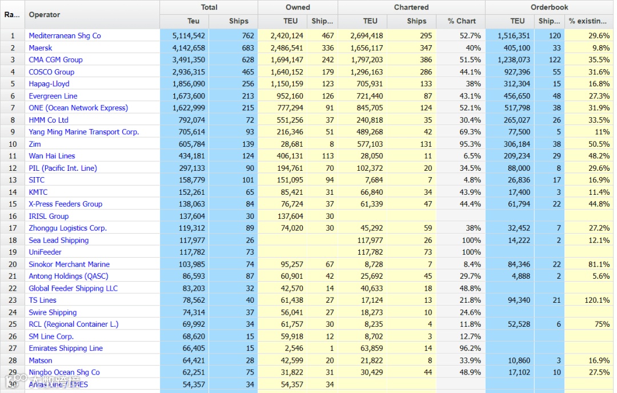Click the Owned group header

pos(298,7)
